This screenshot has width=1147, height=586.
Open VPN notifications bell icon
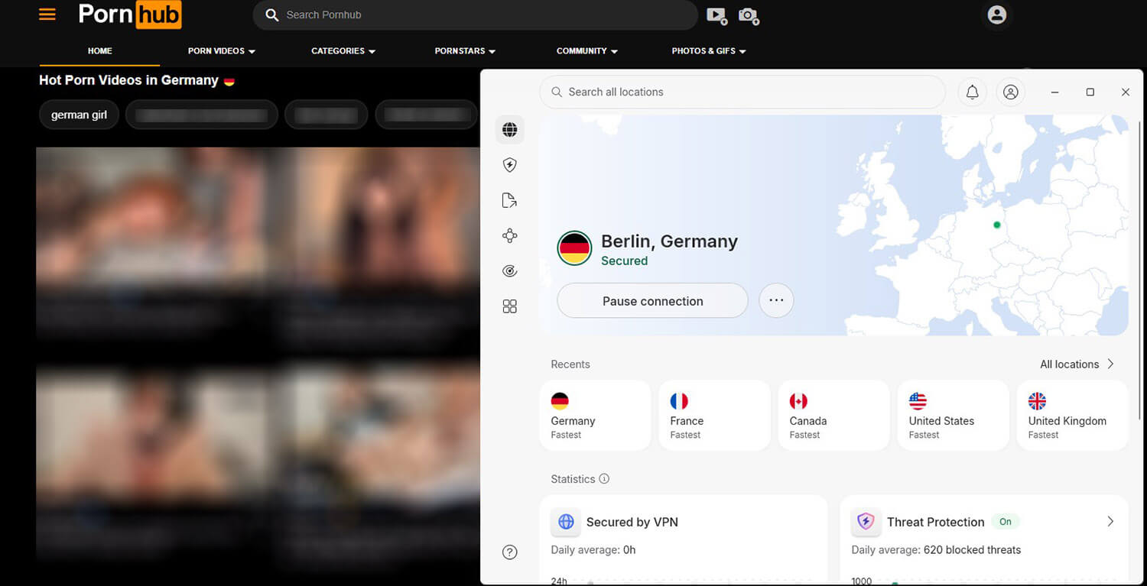(x=972, y=92)
